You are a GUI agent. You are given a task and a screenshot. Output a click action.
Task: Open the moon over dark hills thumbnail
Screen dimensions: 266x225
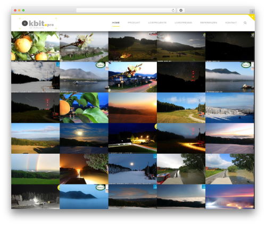(x=181, y=46)
